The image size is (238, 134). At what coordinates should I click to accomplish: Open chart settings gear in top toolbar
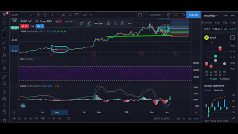[x=169, y=15]
